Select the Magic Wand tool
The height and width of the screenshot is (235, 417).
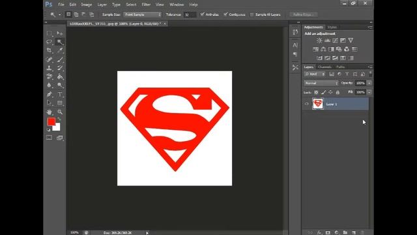(60, 42)
